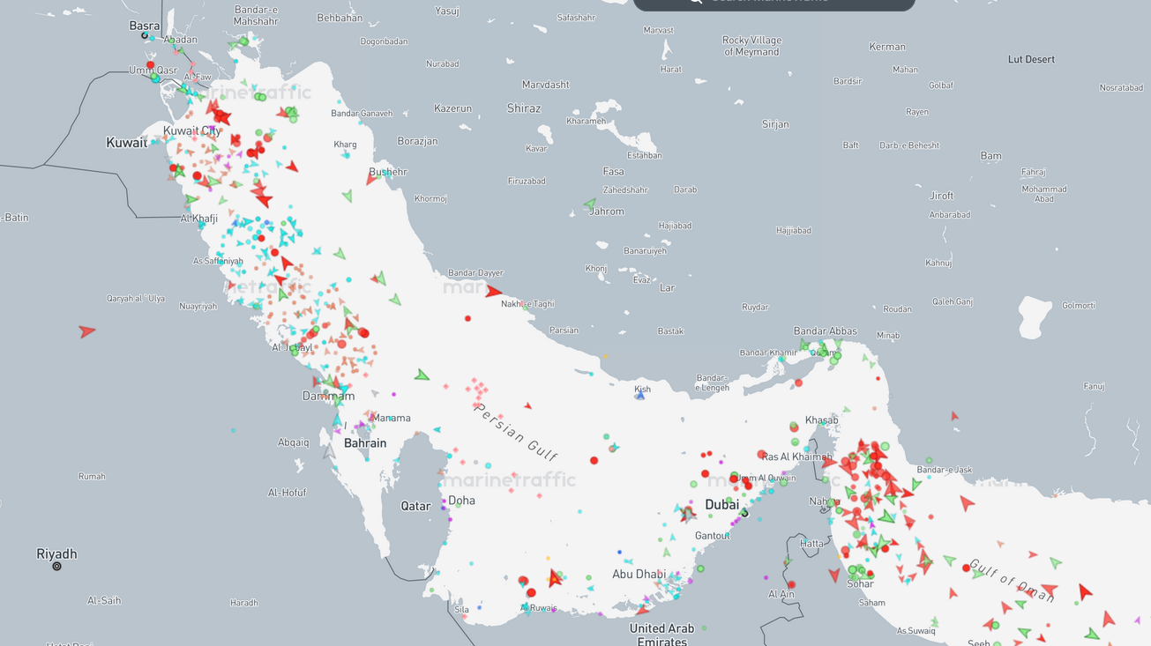
Task: Click the Ras Al Khaimah label
Action: tap(796, 457)
